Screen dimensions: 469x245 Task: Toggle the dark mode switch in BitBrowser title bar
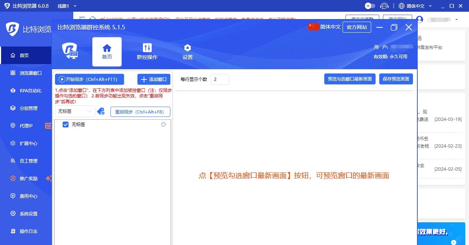370,6
